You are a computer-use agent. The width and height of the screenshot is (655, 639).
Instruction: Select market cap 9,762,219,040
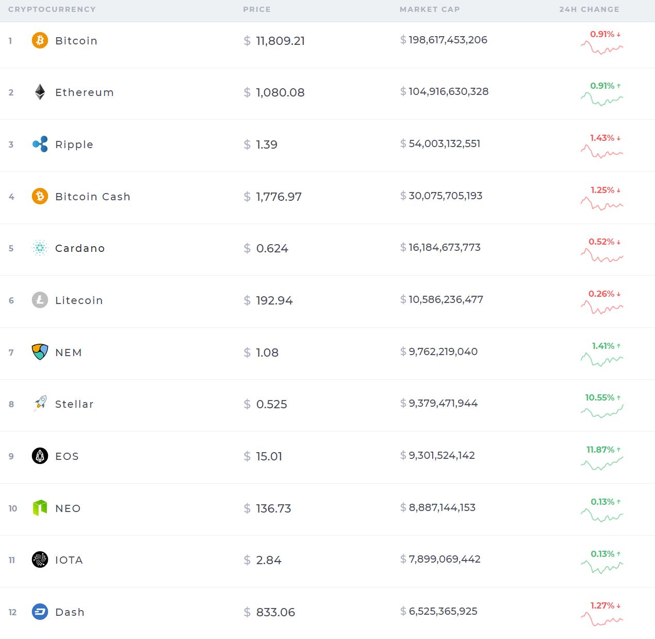click(443, 352)
